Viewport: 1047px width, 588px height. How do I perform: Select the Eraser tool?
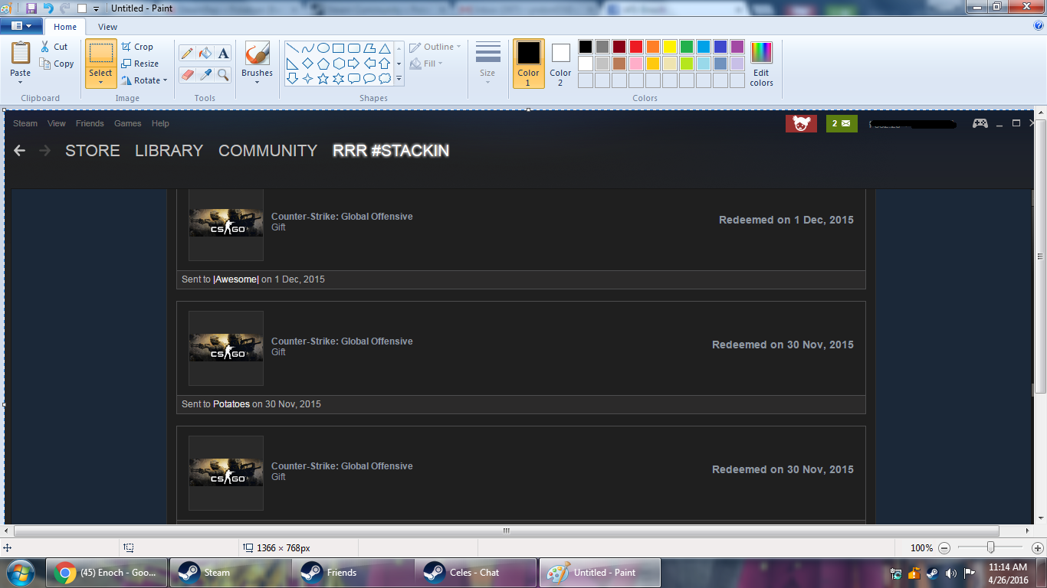[186, 74]
